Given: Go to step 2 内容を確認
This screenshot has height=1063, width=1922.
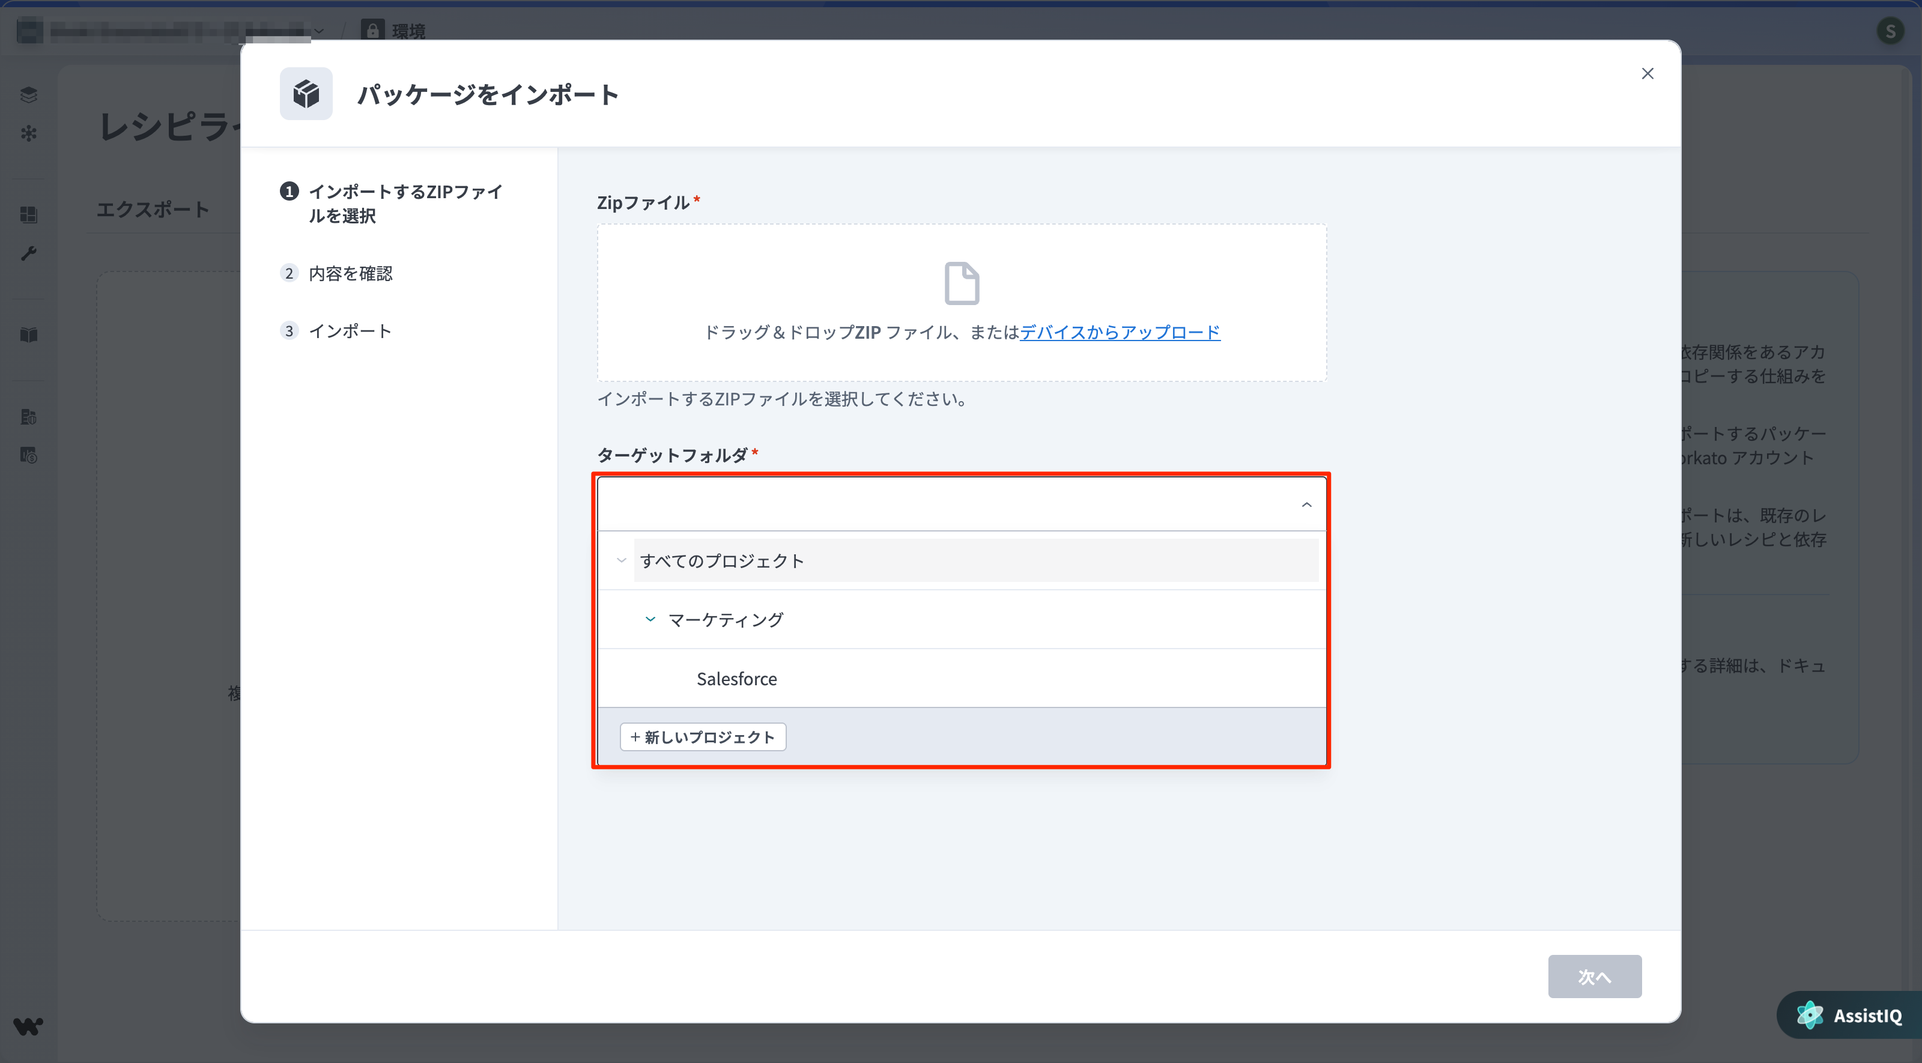Looking at the screenshot, I should [x=336, y=274].
